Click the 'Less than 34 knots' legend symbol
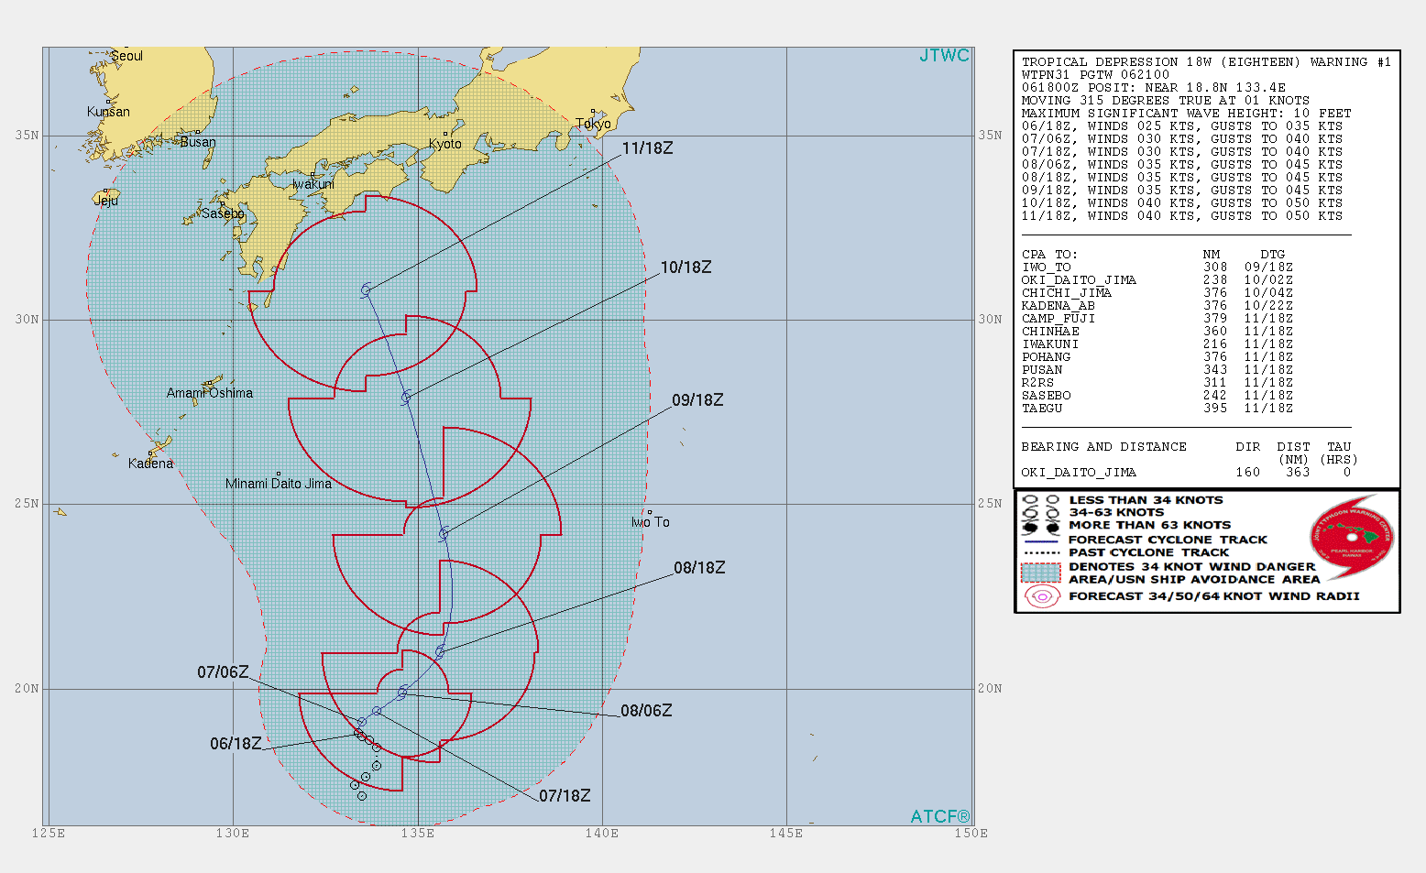This screenshot has width=1426, height=873. 1039,500
